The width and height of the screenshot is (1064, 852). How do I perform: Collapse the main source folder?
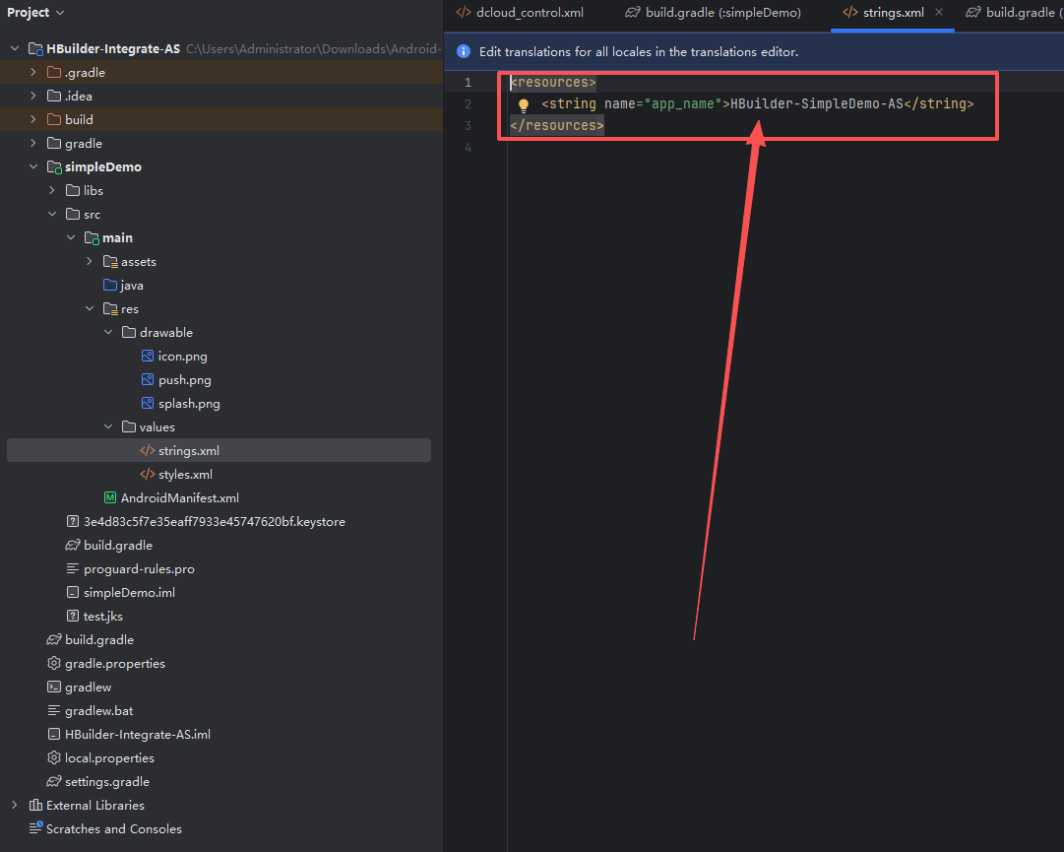click(x=71, y=237)
